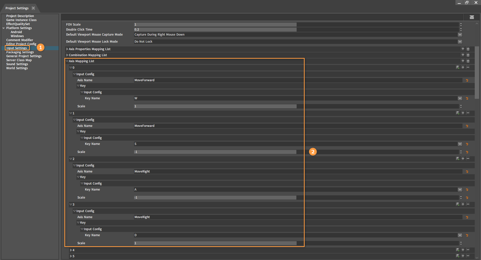Screen dimensions: 481x260
Task: Open Key Name A dropdown
Action: [x=460, y=190]
